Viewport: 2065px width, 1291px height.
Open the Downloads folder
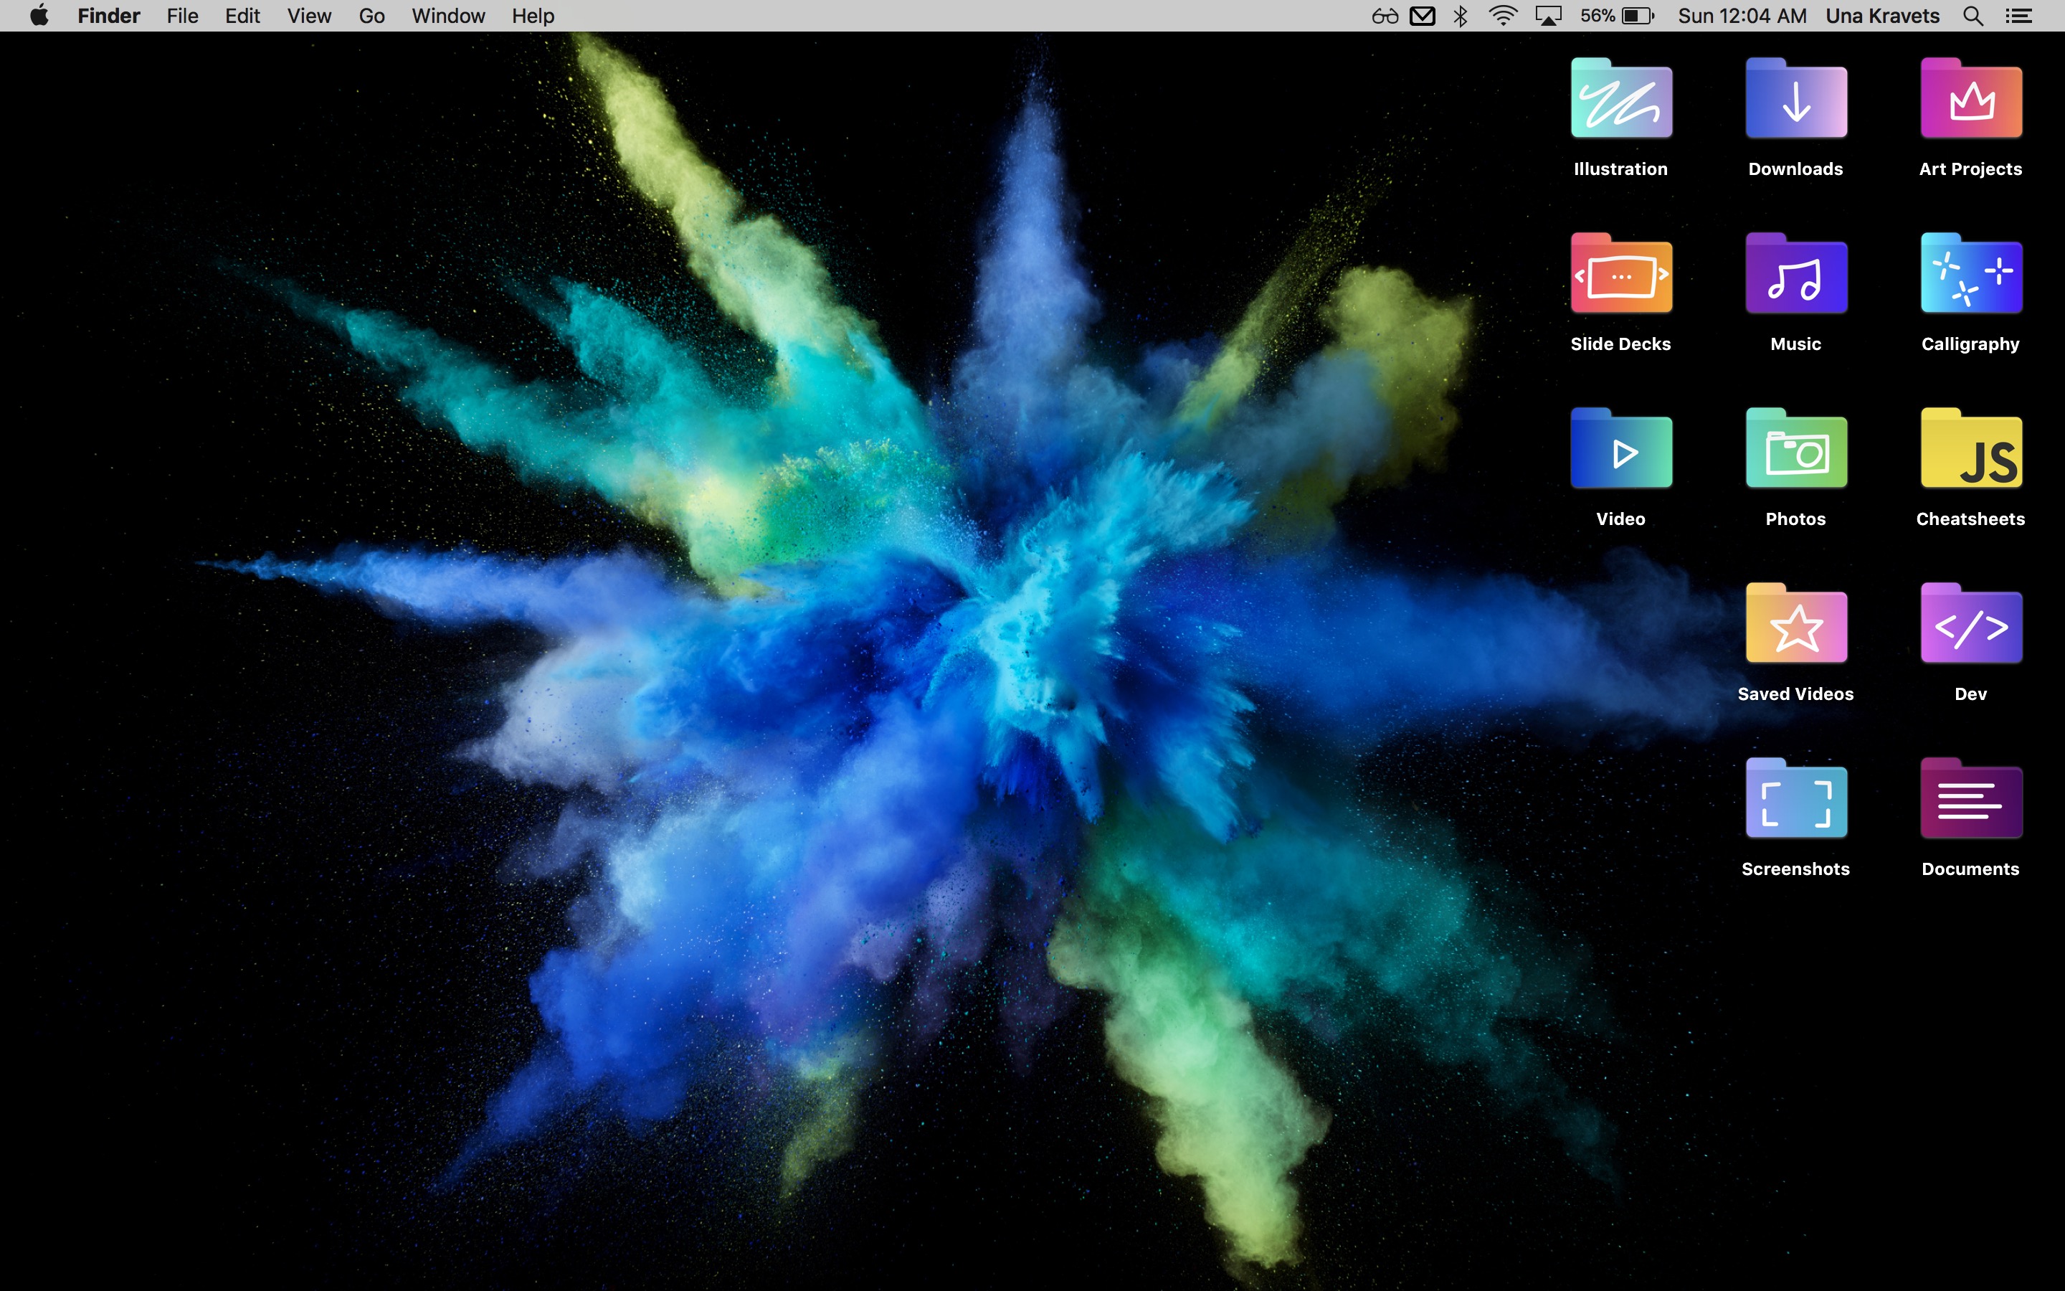[x=1795, y=98]
